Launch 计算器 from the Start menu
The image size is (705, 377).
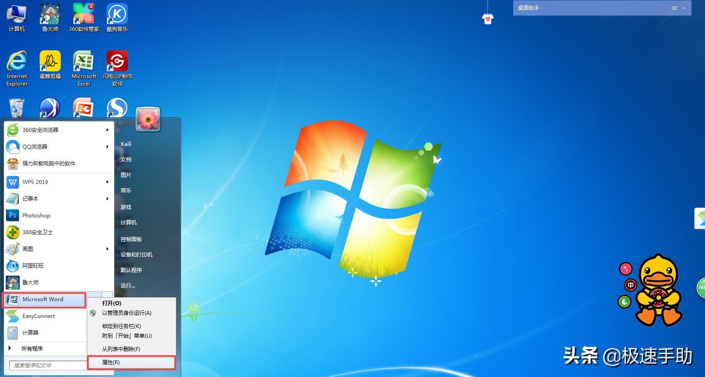tap(46, 333)
